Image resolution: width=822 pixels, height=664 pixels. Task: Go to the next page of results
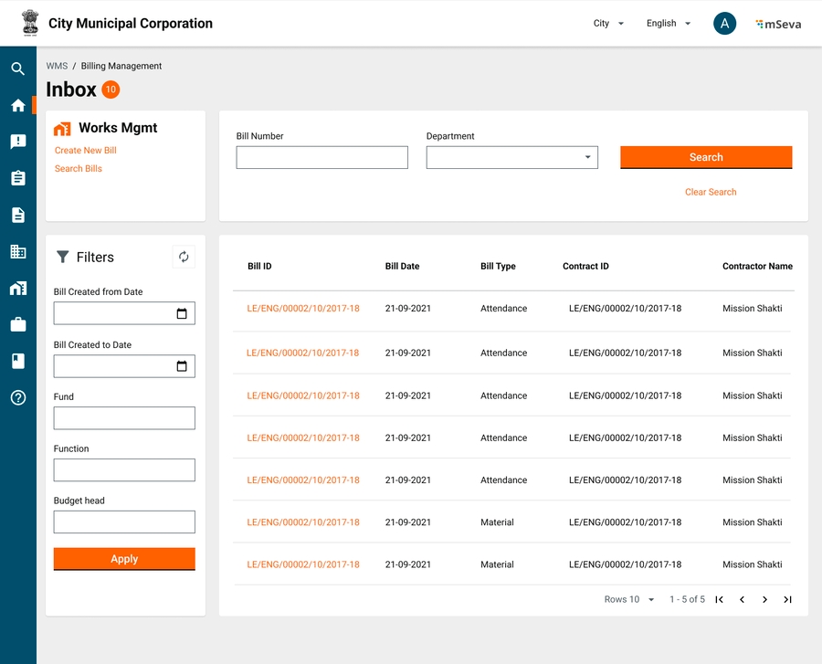point(764,600)
